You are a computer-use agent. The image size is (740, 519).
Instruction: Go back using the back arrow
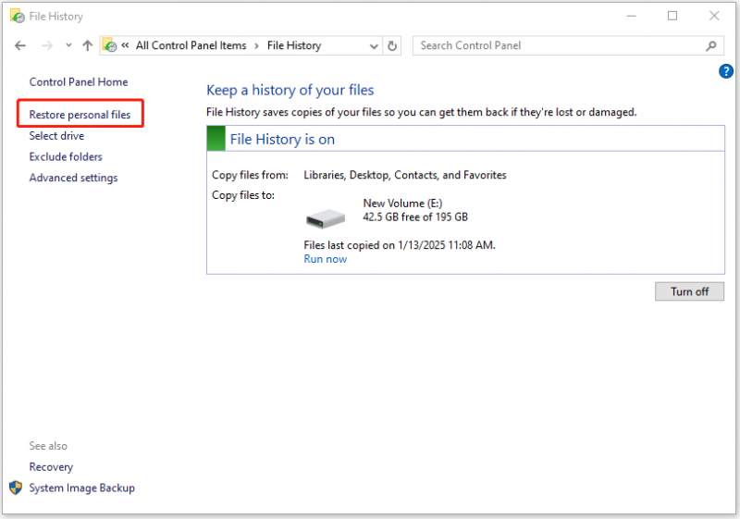pyautogui.click(x=20, y=45)
